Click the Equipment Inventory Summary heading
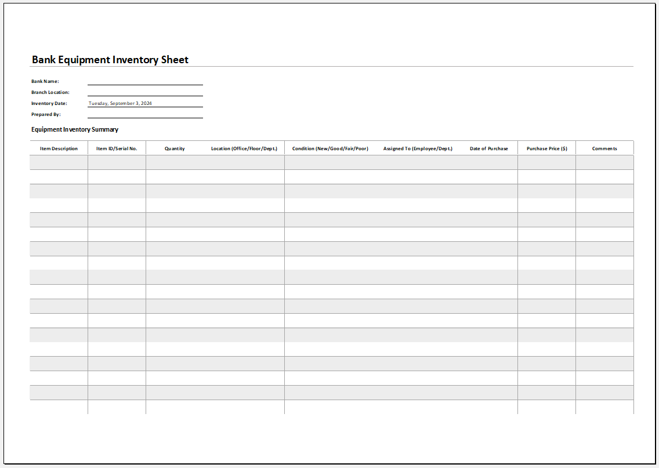 [75, 129]
